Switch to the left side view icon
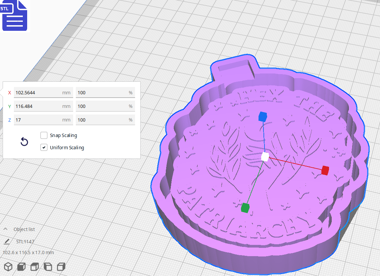 point(48,266)
